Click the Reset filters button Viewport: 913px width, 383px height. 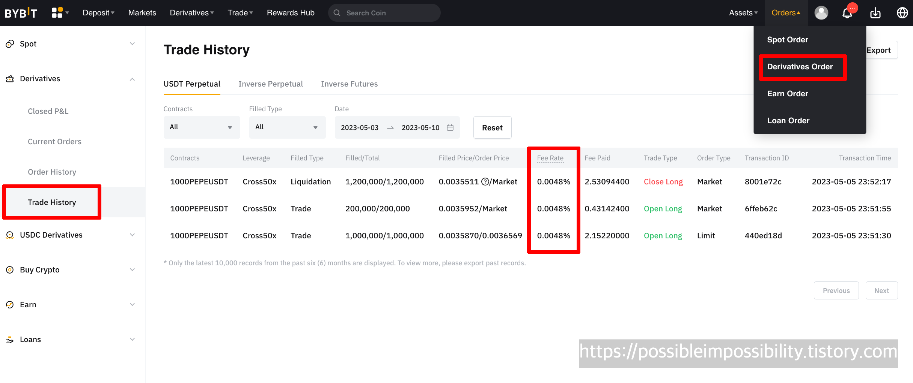click(492, 127)
